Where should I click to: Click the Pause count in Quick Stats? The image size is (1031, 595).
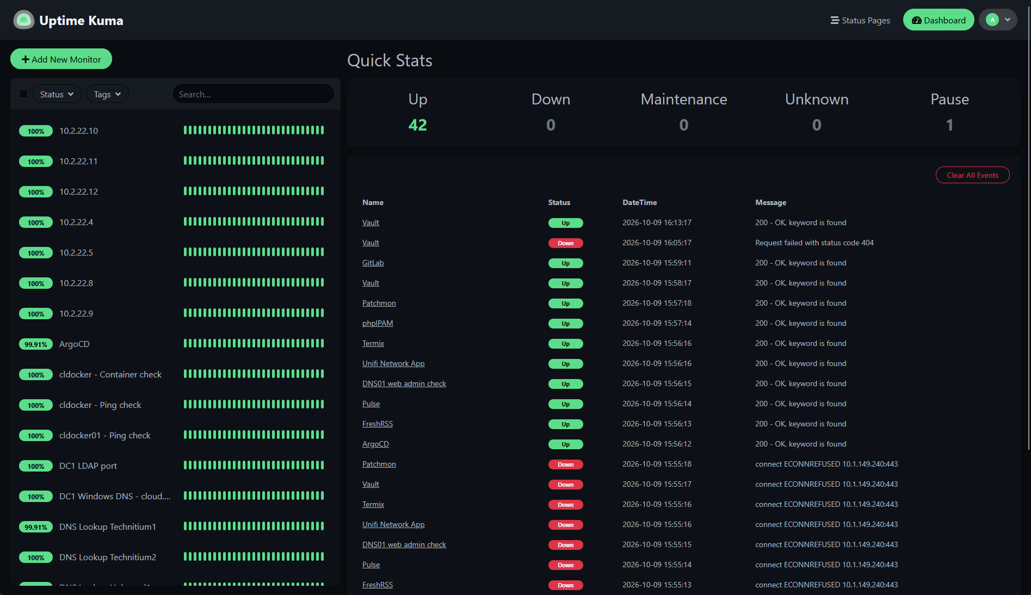(949, 125)
